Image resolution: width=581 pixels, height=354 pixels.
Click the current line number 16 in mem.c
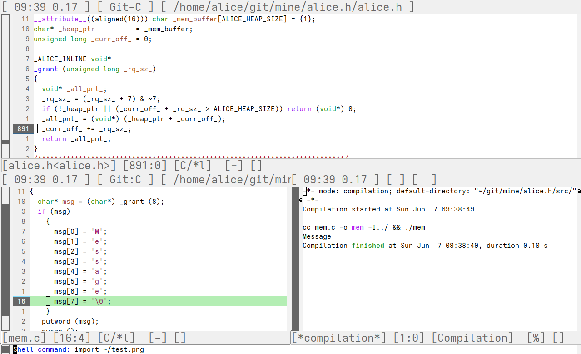(21, 301)
